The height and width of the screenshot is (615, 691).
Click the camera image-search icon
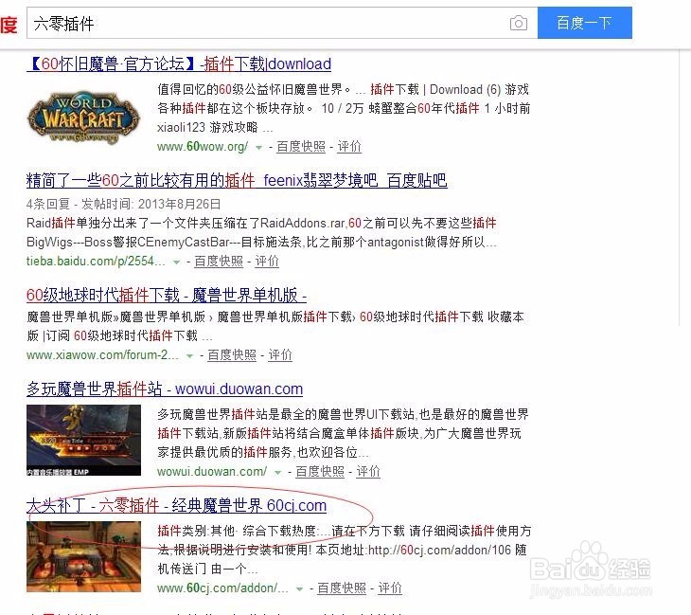[519, 23]
